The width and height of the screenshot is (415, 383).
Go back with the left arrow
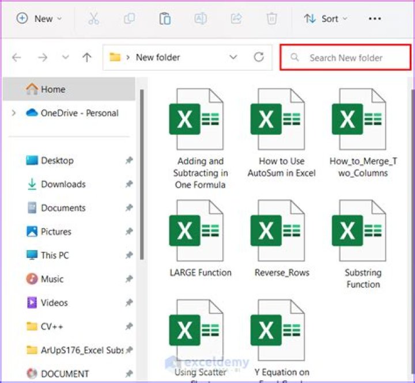tap(17, 58)
